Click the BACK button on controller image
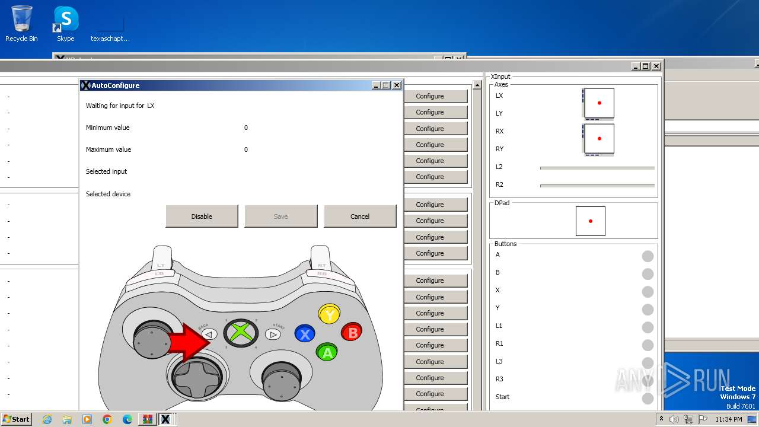 click(x=208, y=334)
